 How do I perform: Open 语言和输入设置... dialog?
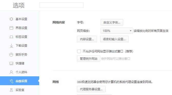[x=114, y=39]
